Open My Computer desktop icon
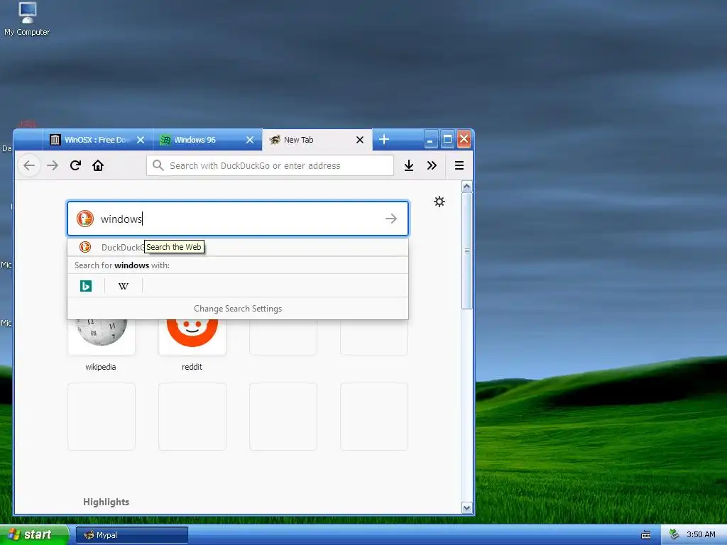 click(x=27, y=19)
